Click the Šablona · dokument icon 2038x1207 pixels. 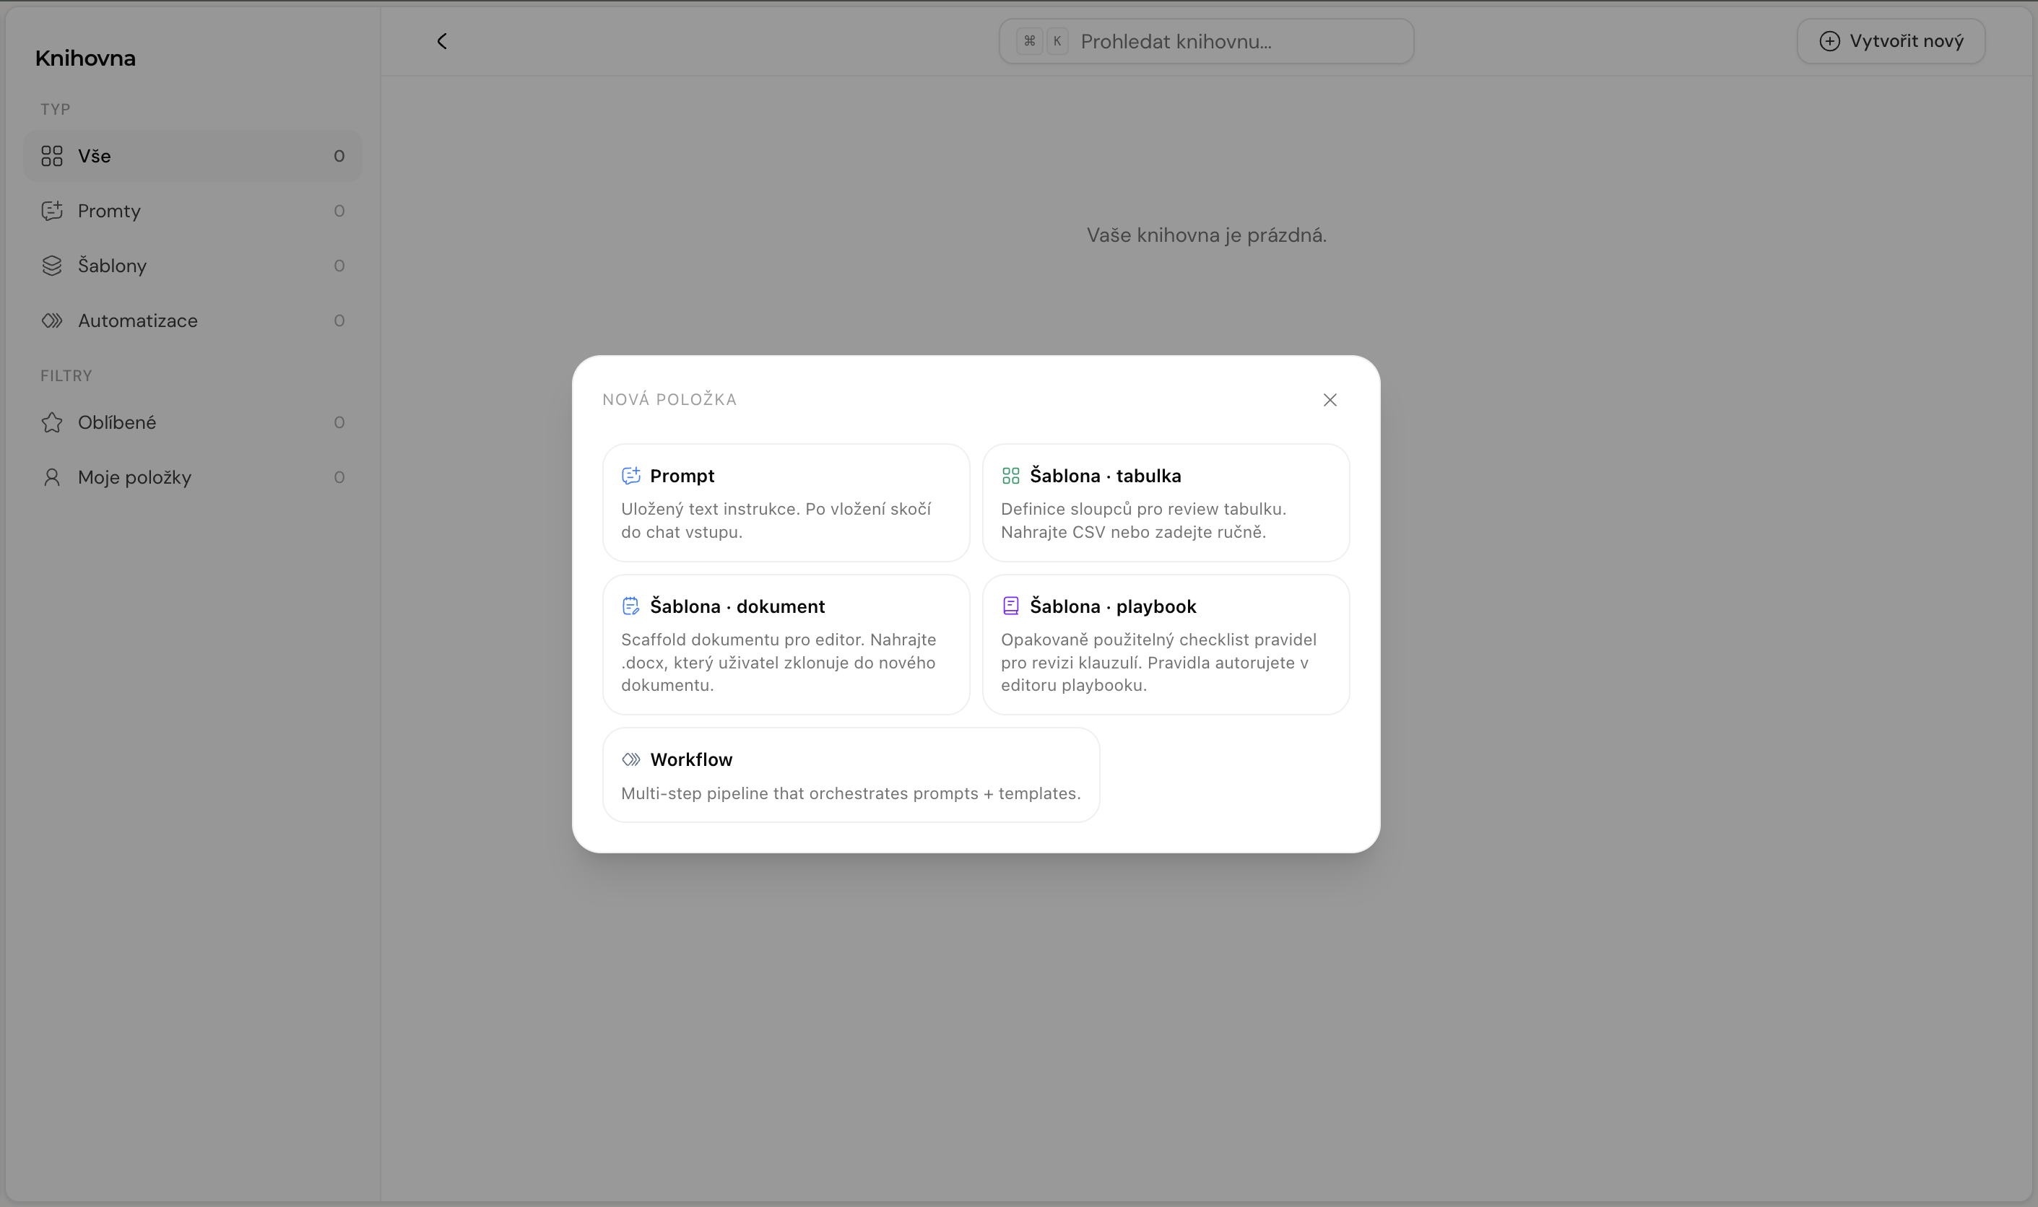(x=630, y=606)
